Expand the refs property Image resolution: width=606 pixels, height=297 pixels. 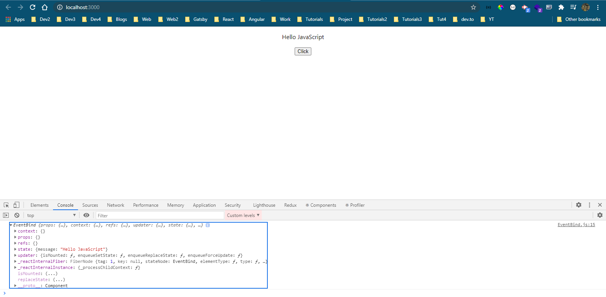pos(15,243)
